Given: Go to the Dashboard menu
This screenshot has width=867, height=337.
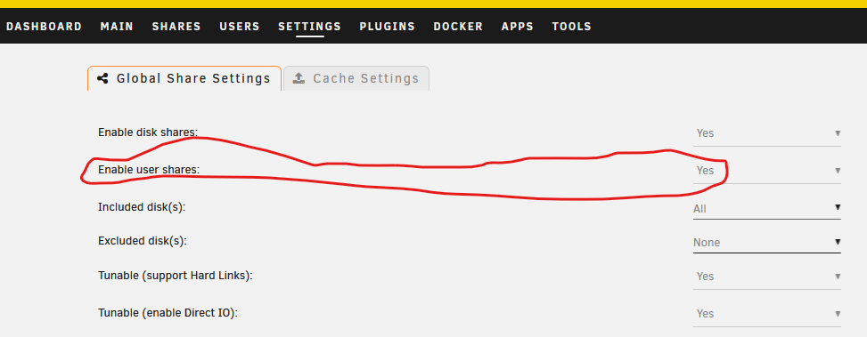Looking at the screenshot, I should (x=44, y=27).
